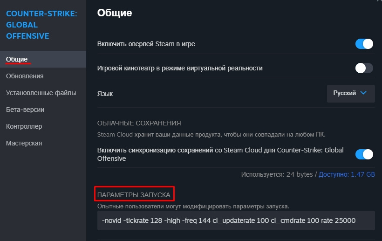
Task: Click the Включить оверлей Steam в игре label
Action: click(x=146, y=44)
